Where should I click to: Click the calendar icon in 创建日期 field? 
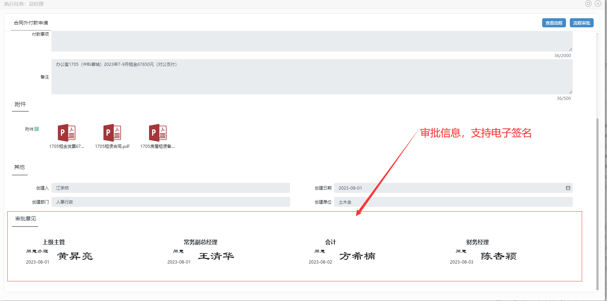(x=568, y=188)
